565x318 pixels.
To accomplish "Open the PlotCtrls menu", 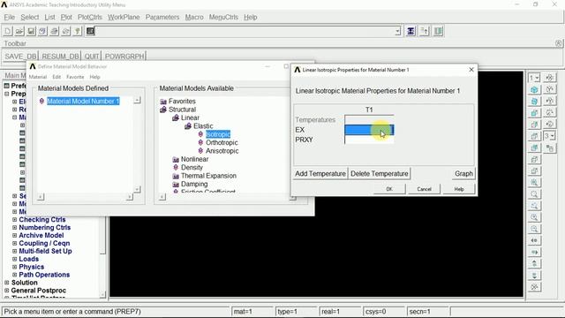I will tap(90, 17).
